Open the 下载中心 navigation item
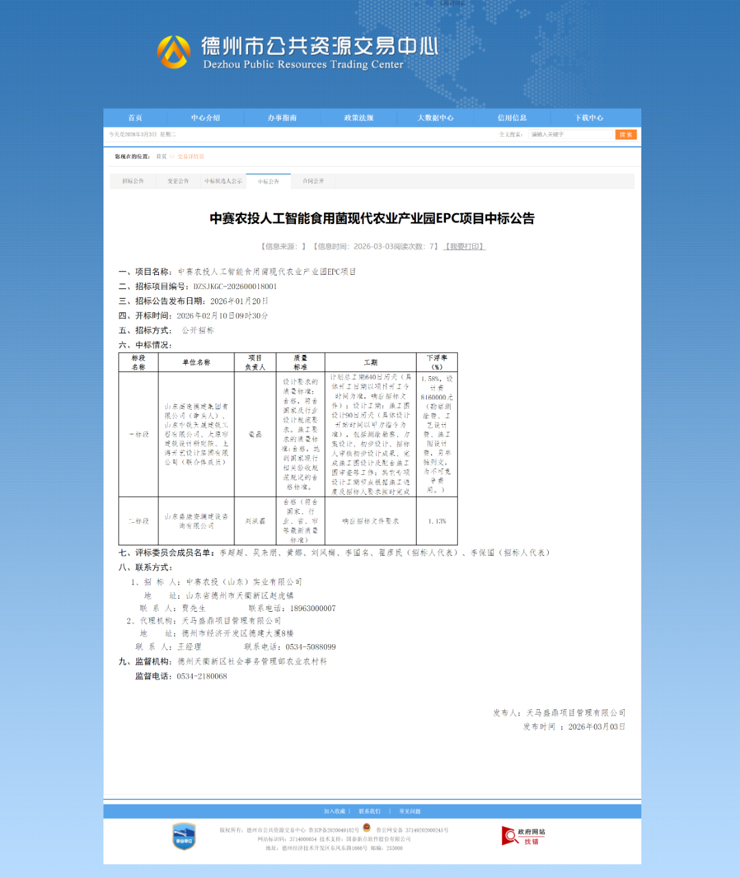740x877 pixels. (x=589, y=118)
